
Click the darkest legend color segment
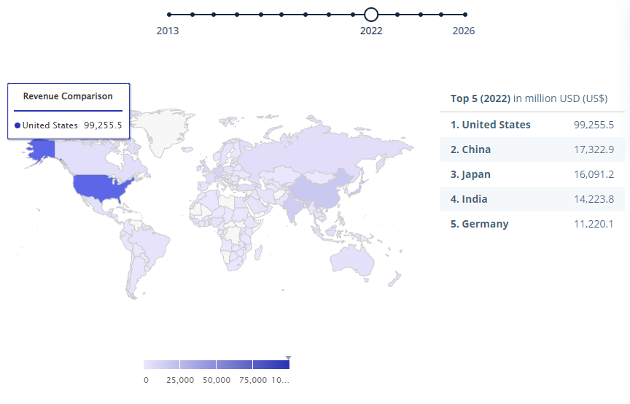[271, 365]
